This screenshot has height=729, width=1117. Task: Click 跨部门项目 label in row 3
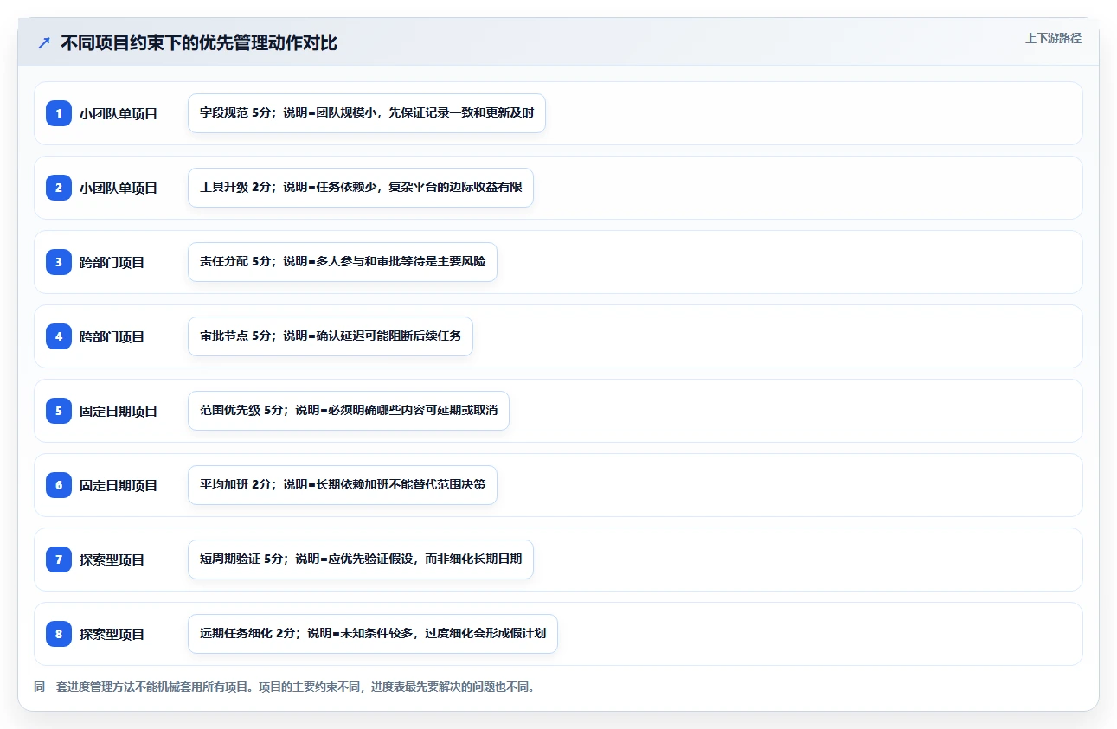point(112,262)
